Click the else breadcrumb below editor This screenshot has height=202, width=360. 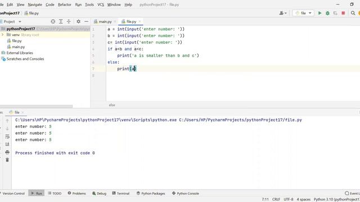click(x=112, y=105)
